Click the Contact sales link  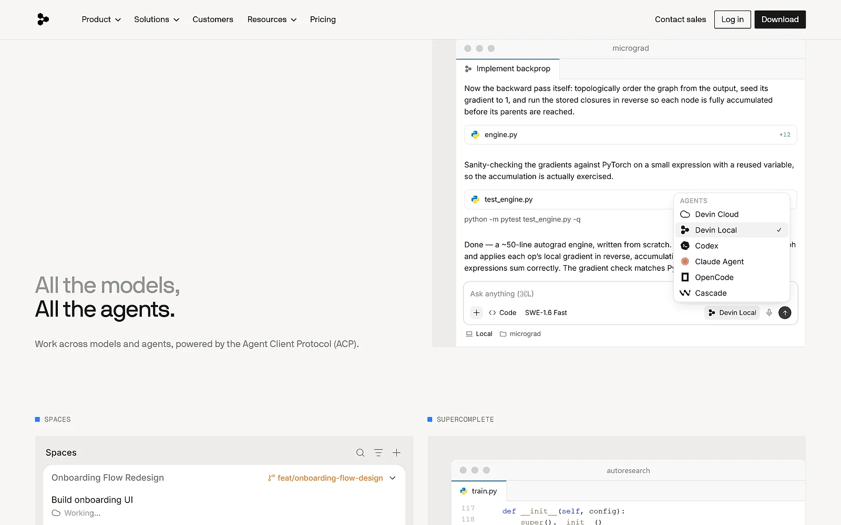[x=680, y=19]
